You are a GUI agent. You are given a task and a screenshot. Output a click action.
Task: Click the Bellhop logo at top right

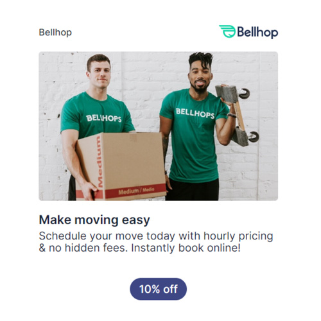click(248, 32)
